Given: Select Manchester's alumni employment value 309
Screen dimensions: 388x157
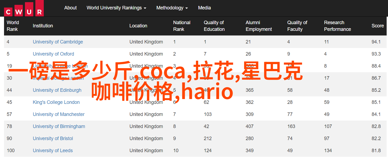Looking at the screenshot, I should [x=250, y=114].
